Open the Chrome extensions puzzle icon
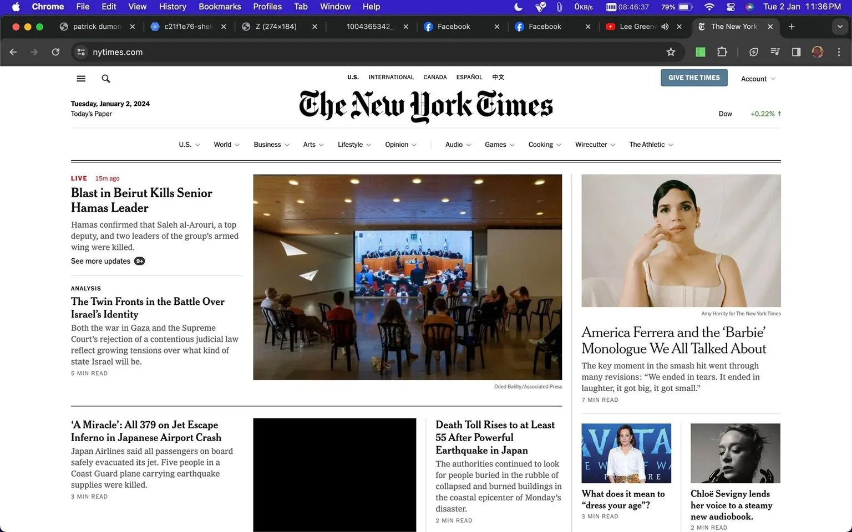852x532 pixels. point(722,52)
